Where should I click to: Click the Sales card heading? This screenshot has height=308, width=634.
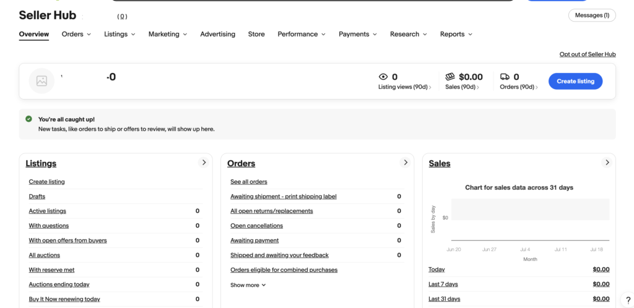(x=440, y=163)
